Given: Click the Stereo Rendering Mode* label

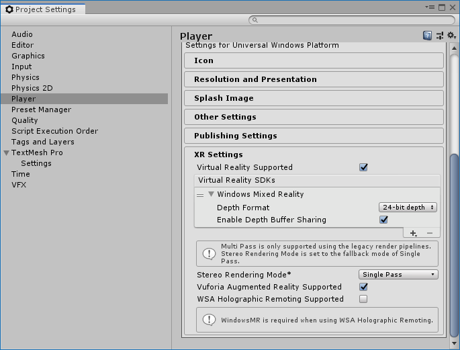Looking at the screenshot, I should (x=244, y=275).
